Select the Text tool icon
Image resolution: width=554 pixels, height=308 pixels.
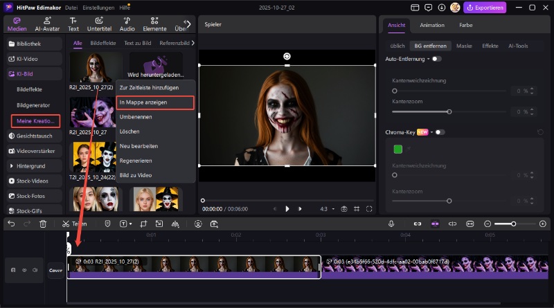[x=73, y=21]
